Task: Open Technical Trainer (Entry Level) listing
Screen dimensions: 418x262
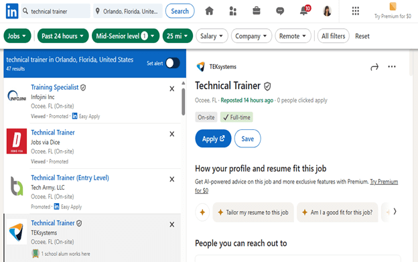Action: coord(70,178)
